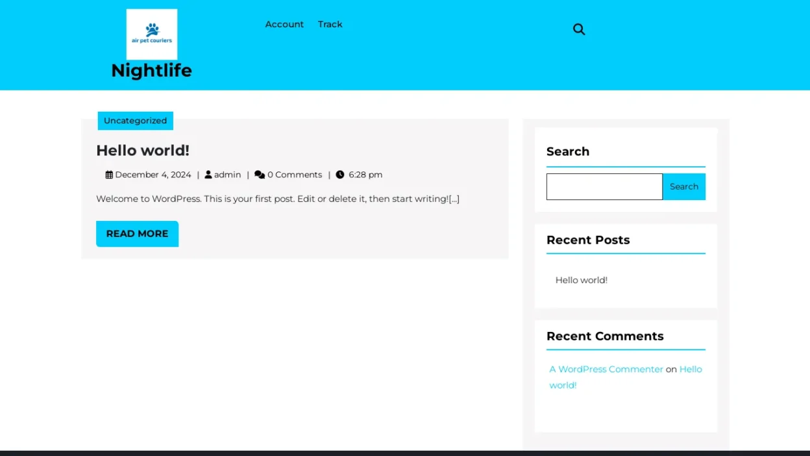Visit the A WordPress Commenter link
The width and height of the screenshot is (810, 456).
pyautogui.click(x=606, y=369)
